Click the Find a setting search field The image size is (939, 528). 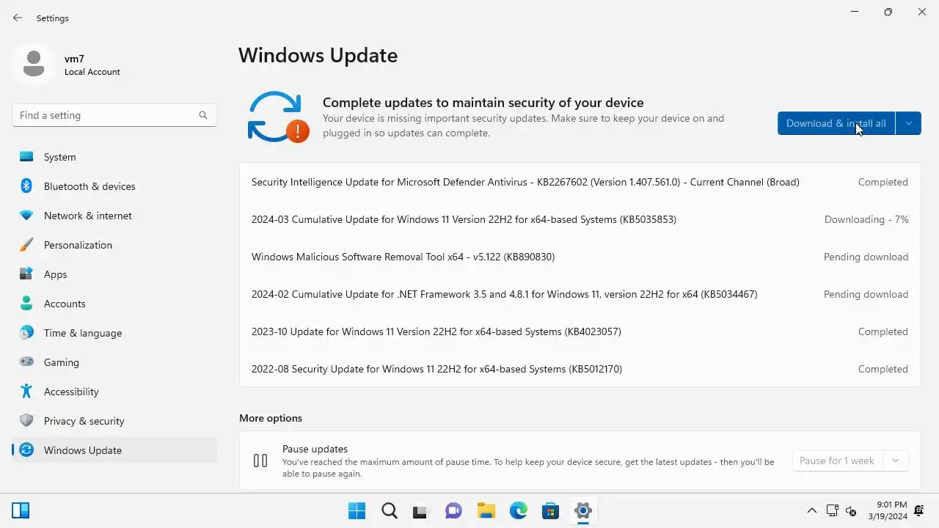pos(114,115)
